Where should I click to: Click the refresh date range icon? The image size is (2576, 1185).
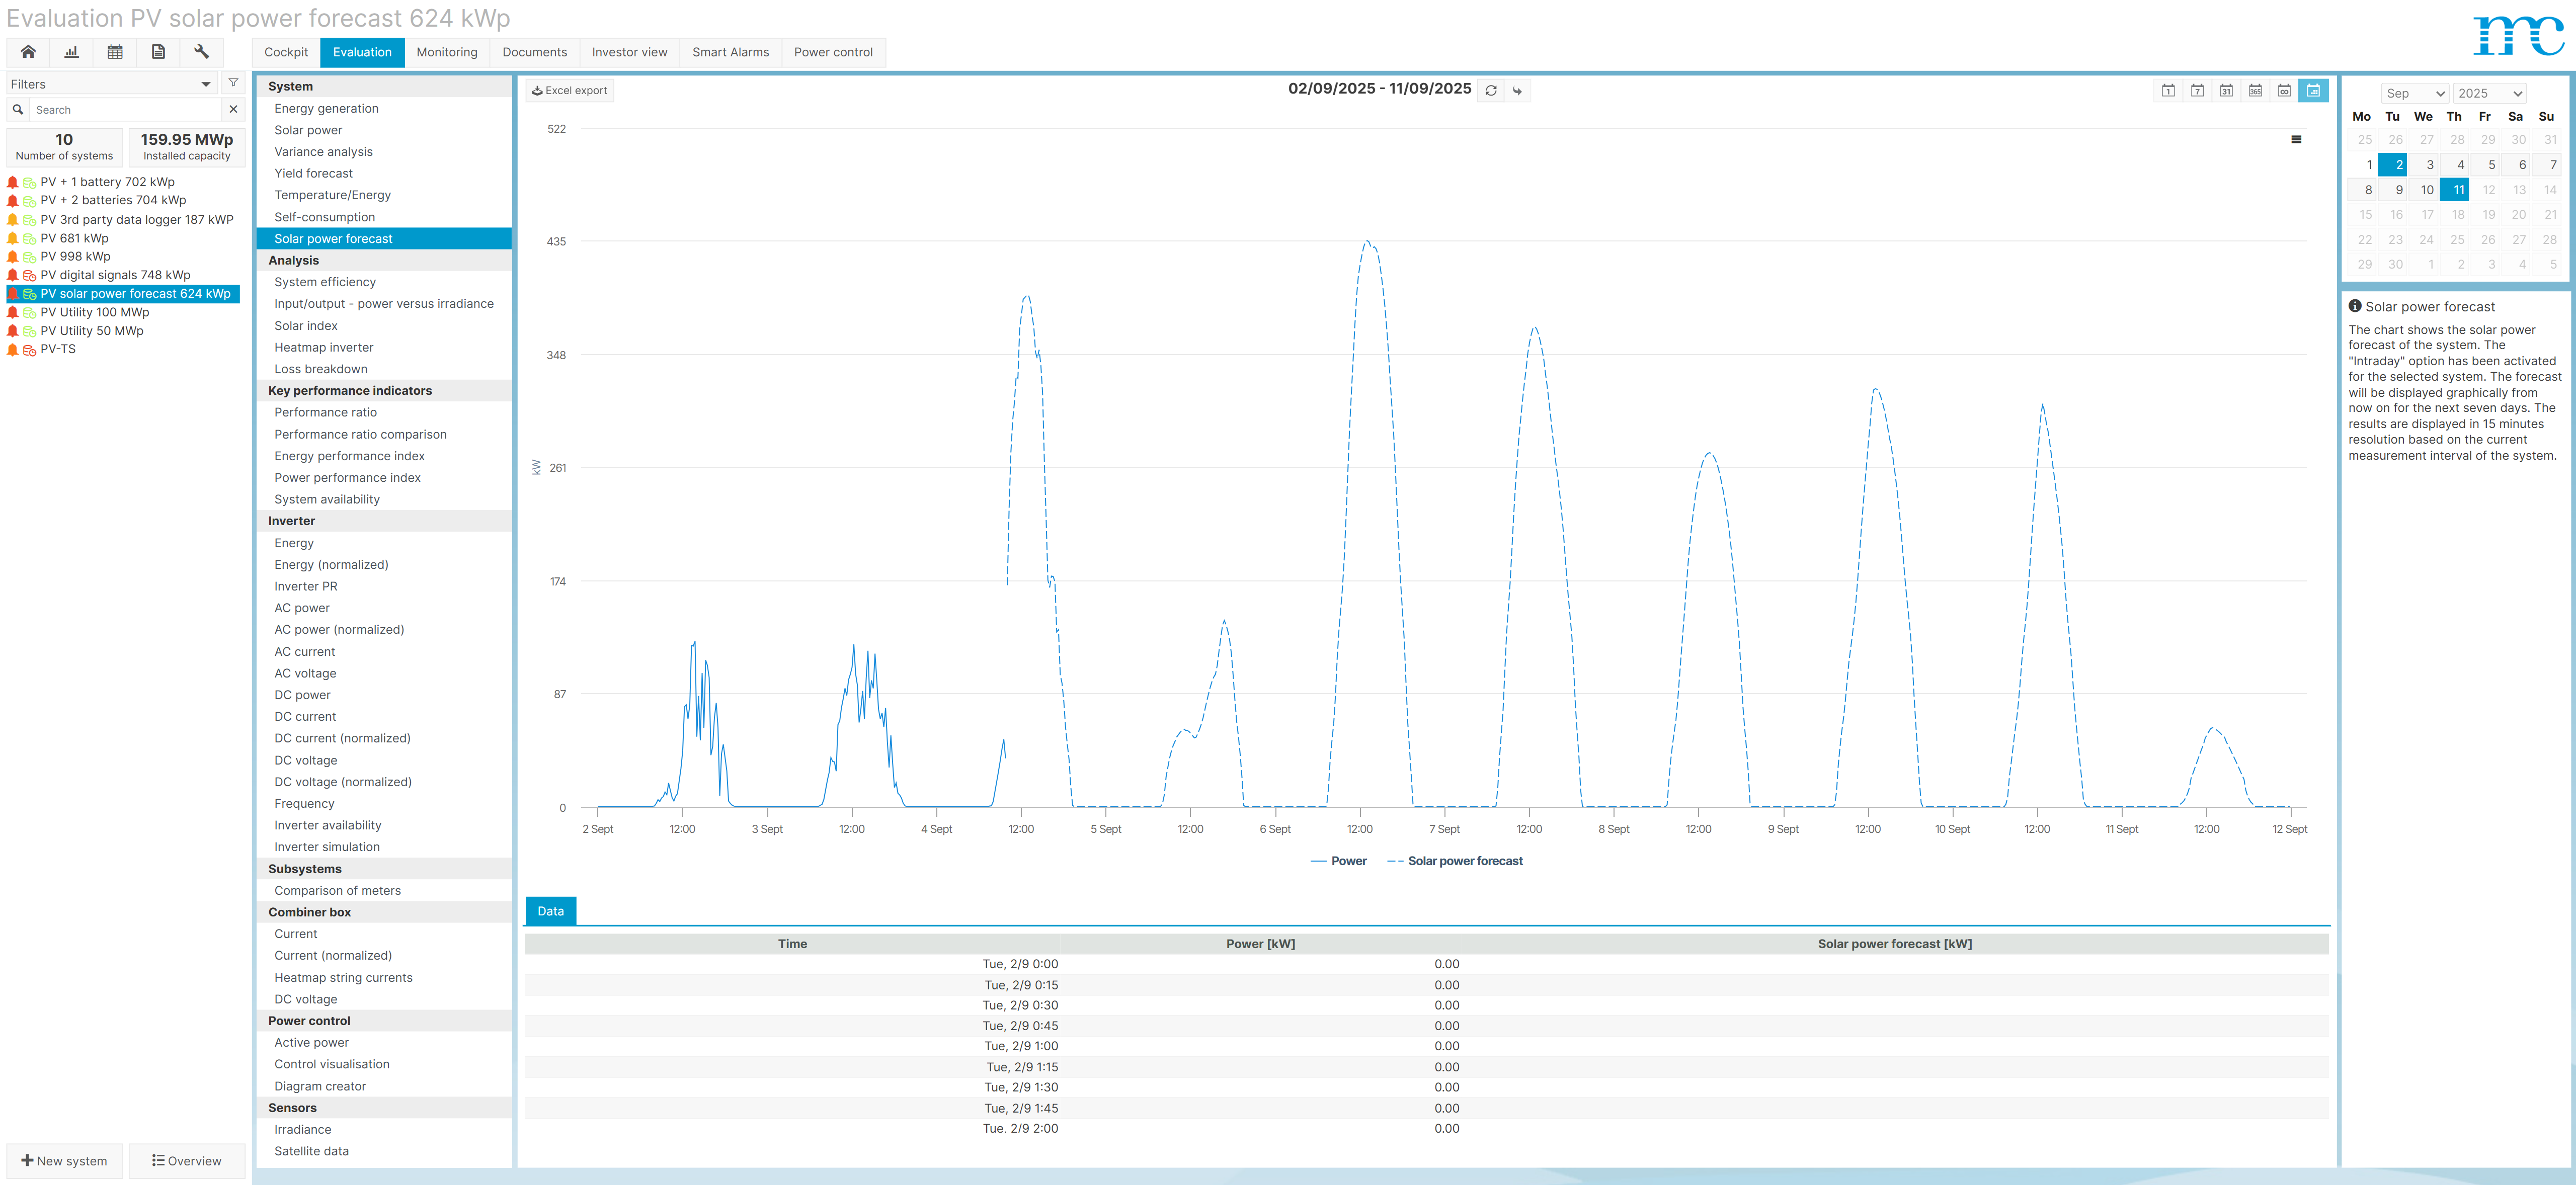1490,90
